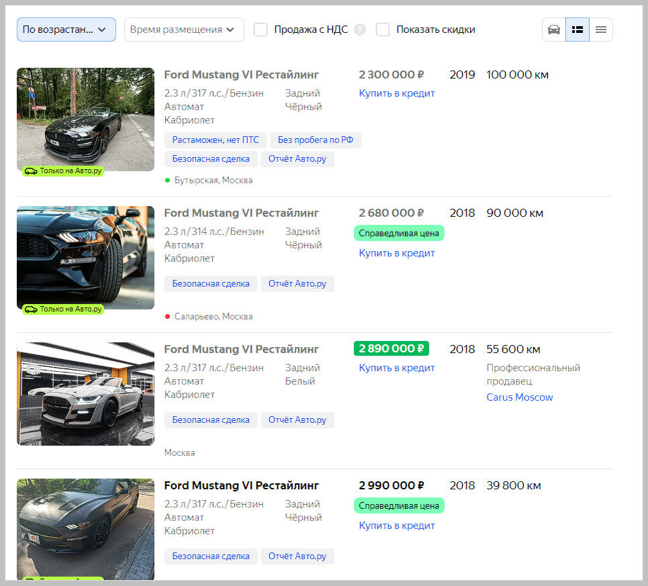The height and width of the screenshot is (586, 648).
Task: Click 'Отчёт Авто.ру' on the 39 800 км listing
Action: click(x=297, y=556)
